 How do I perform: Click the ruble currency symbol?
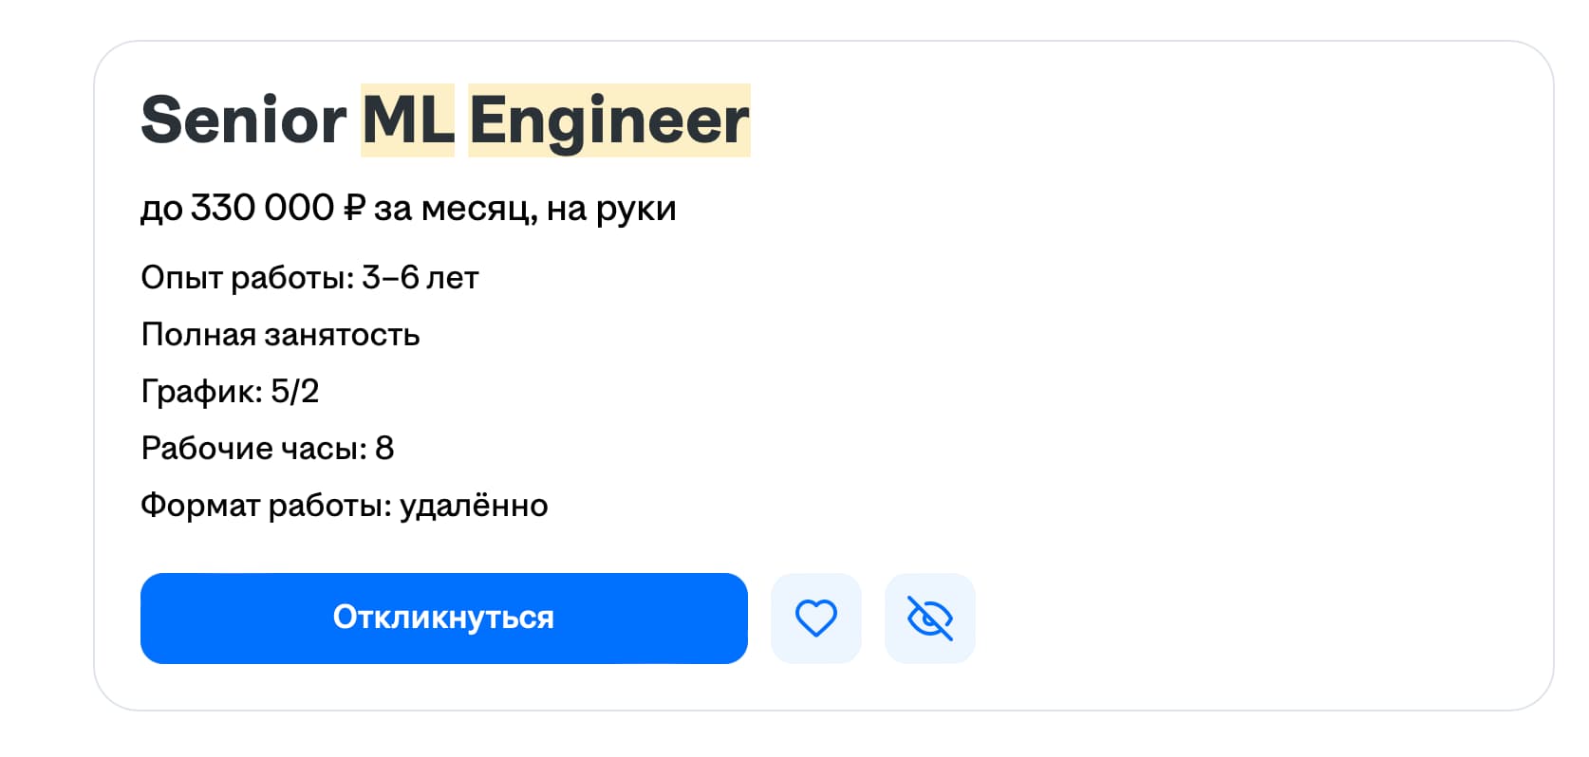click(x=353, y=208)
